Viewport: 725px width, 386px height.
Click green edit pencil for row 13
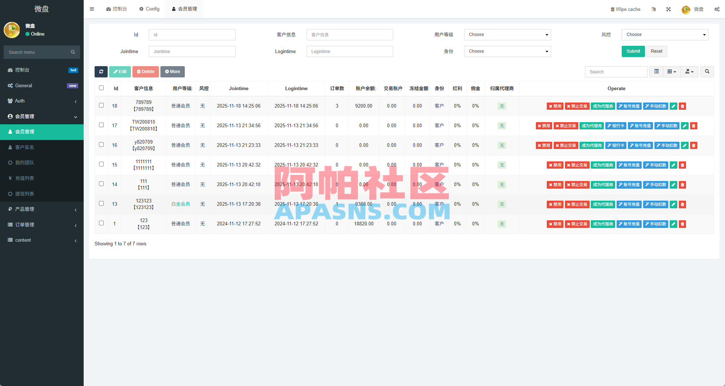click(673, 204)
